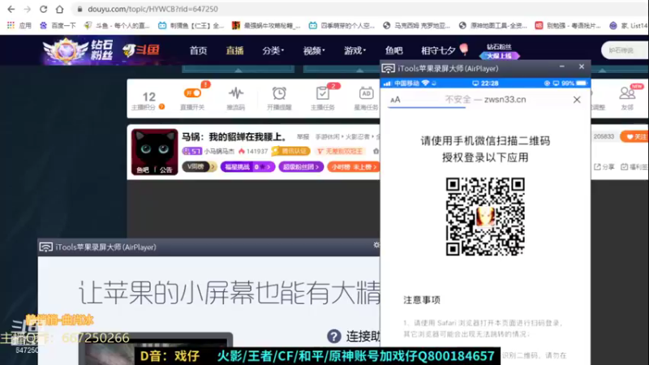649x365 pixels.
Task: Expand the V同榜 pill
Action: [200, 167]
